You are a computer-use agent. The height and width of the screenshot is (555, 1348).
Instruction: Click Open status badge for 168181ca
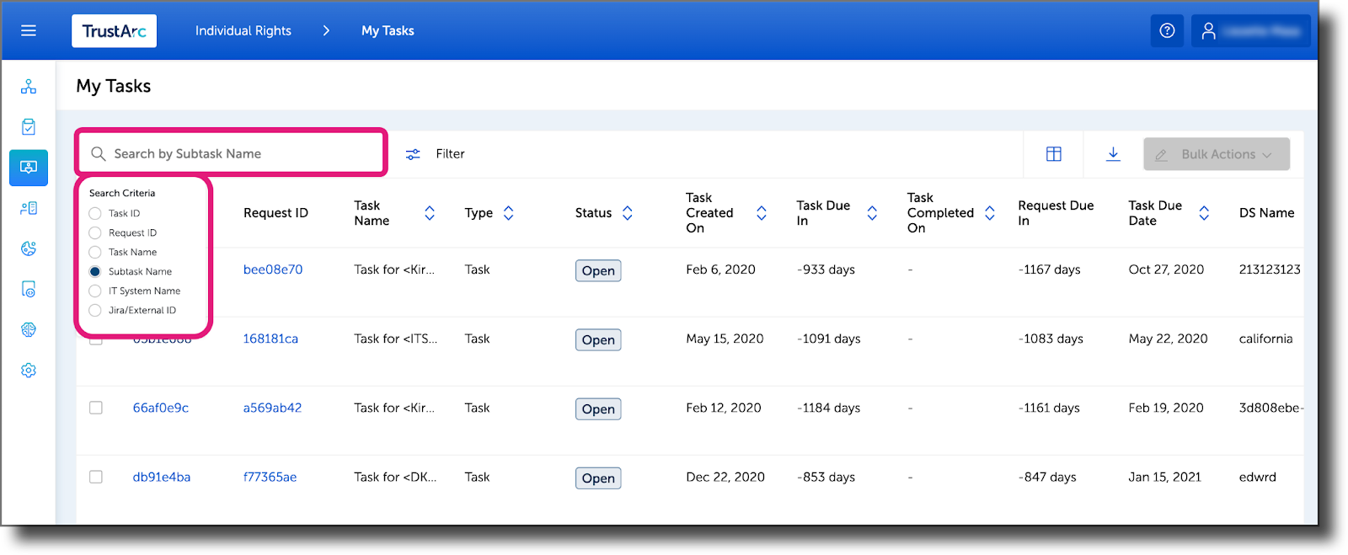pyautogui.click(x=598, y=339)
